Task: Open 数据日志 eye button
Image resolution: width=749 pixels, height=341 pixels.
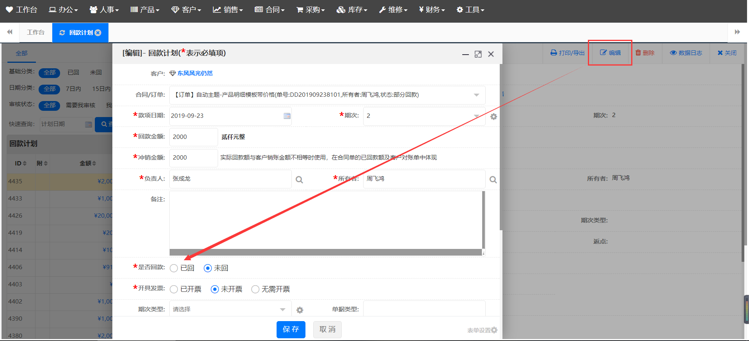Action: (686, 53)
